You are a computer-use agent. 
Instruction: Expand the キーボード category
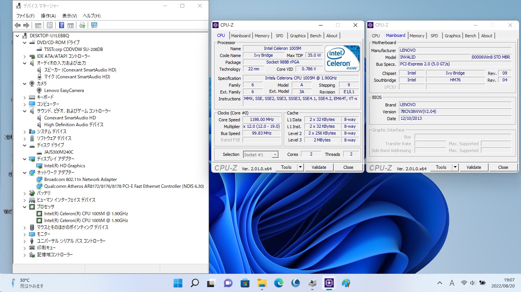coord(25,97)
